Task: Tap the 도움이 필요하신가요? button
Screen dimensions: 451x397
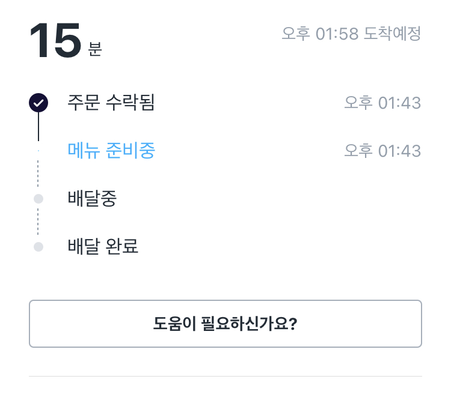Action: point(226,324)
